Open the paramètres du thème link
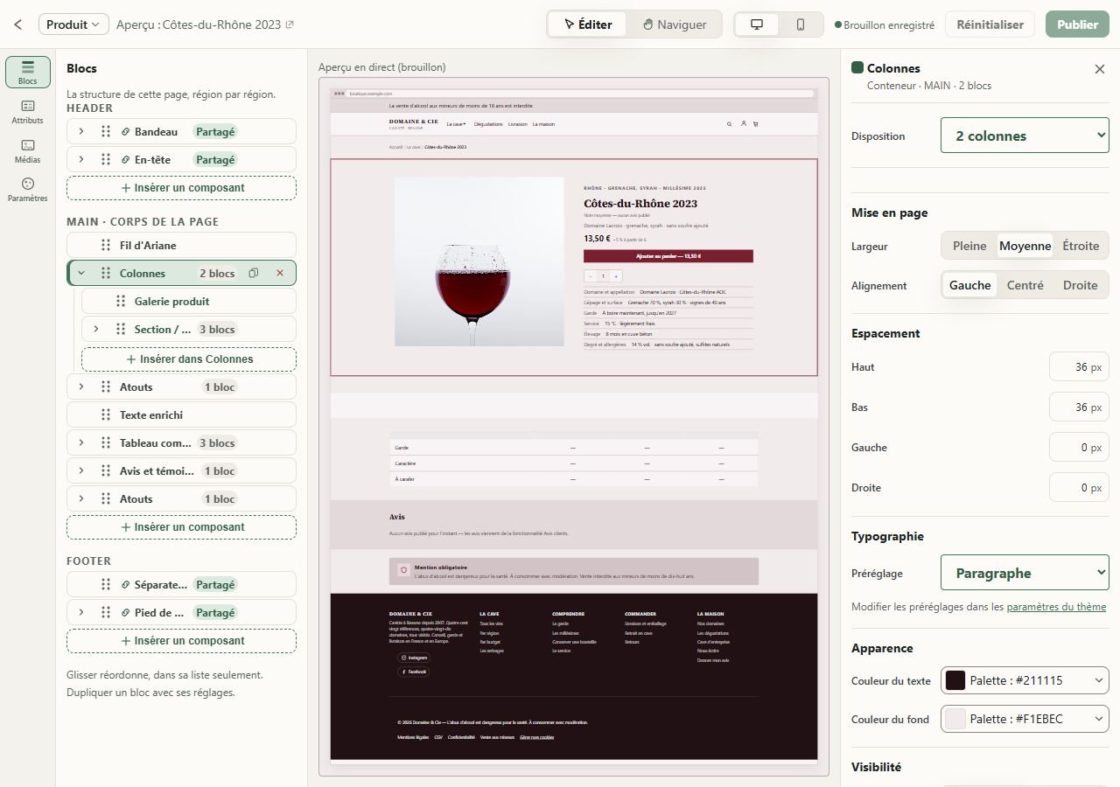The width and height of the screenshot is (1120, 787). pyautogui.click(x=1056, y=607)
